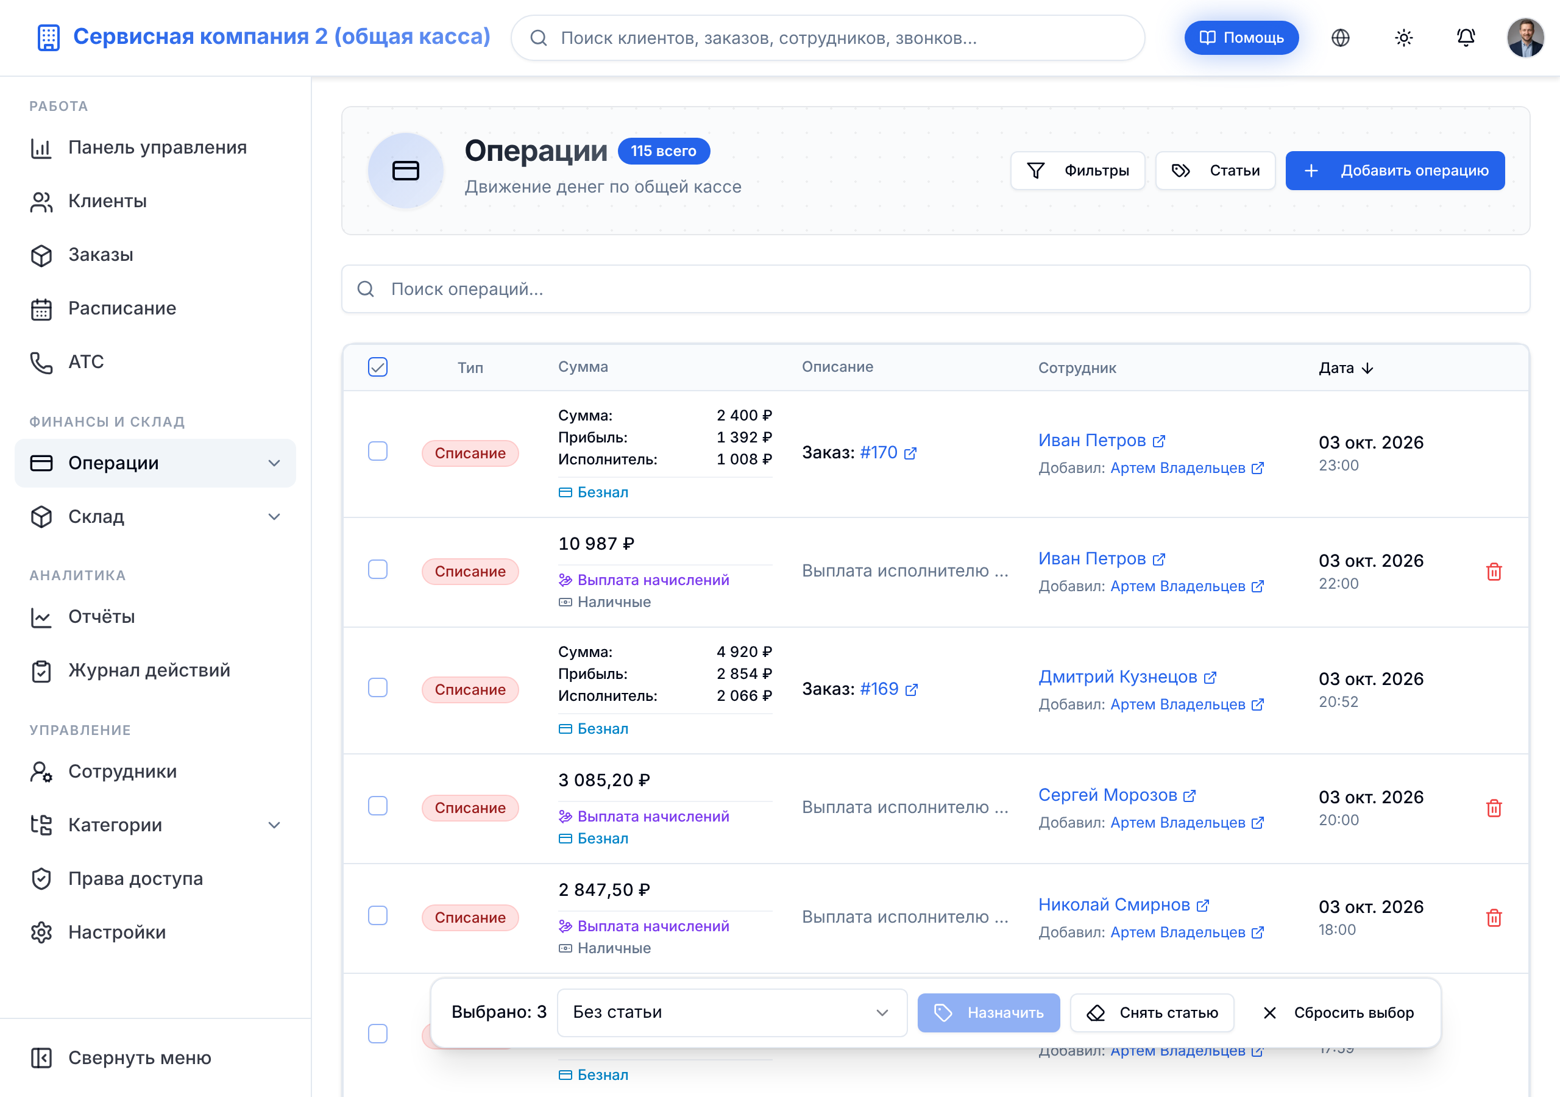The width and height of the screenshot is (1560, 1097).
Task: Go to Клиенты in sidebar
Action: pyautogui.click(x=155, y=202)
